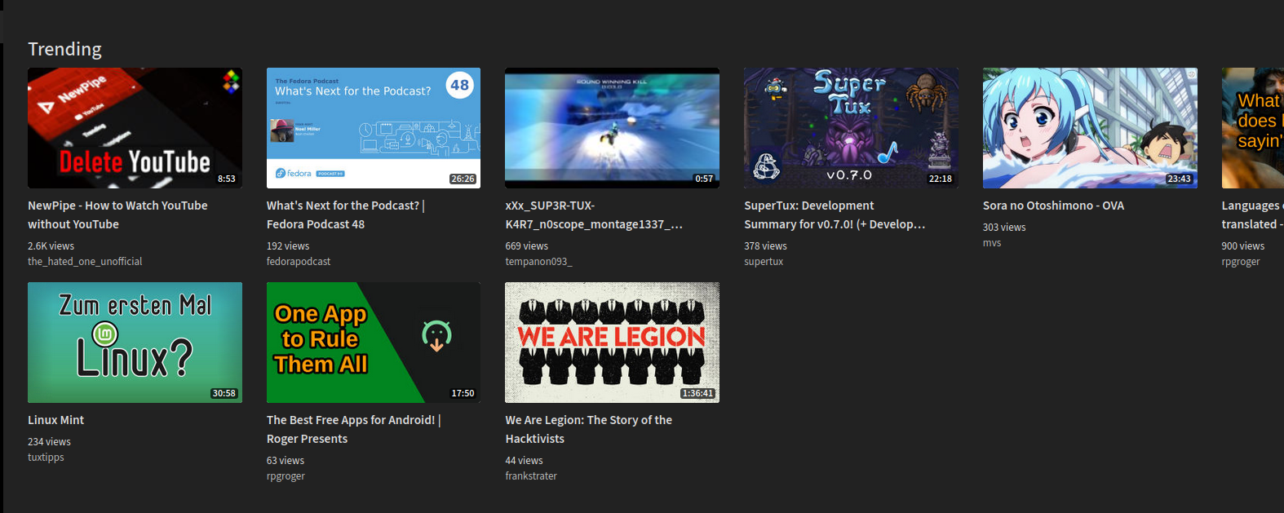The height and width of the screenshot is (513, 1284).
Task: Open the One App to Rule thumbnail
Action: coord(373,343)
